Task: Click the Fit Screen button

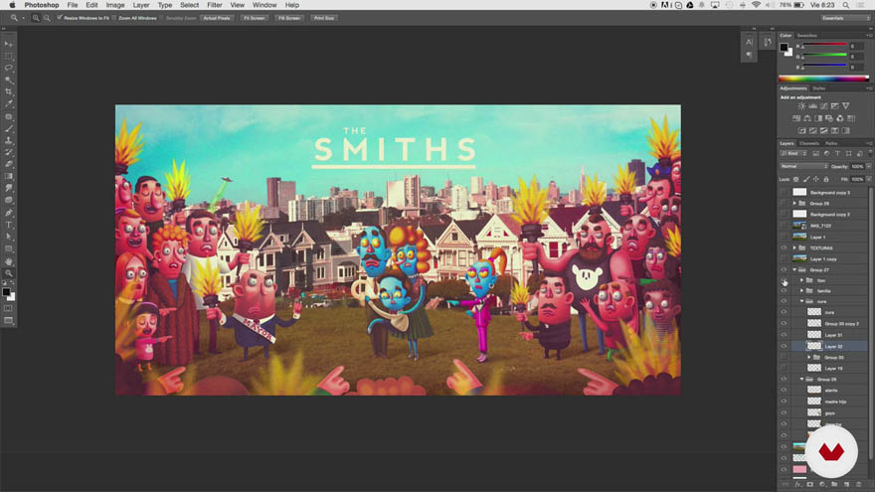Action: pos(254,18)
